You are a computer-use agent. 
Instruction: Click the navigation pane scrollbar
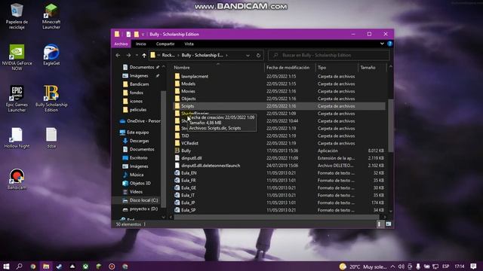163,149
